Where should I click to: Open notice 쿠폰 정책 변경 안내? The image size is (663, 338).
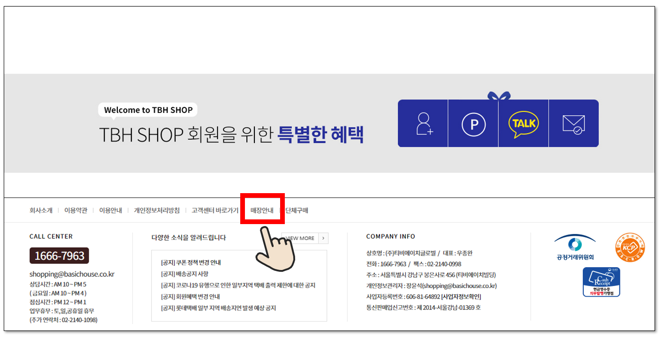pyautogui.click(x=191, y=263)
